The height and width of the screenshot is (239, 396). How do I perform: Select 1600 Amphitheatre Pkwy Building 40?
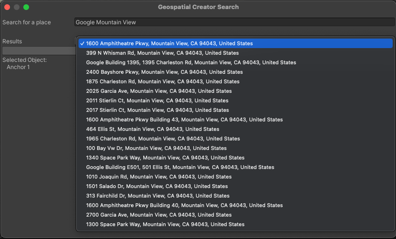tap(184, 205)
